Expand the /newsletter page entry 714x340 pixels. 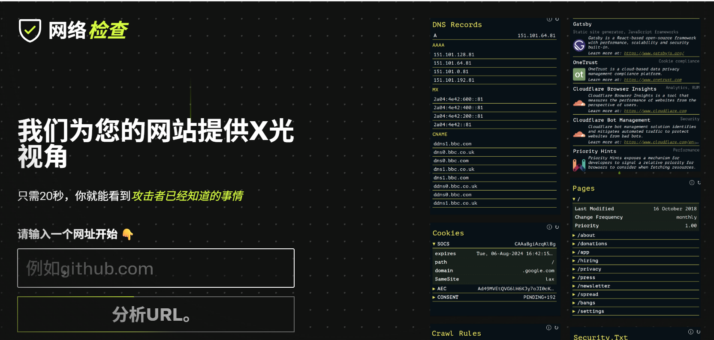pyautogui.click(x=574, y=286)
